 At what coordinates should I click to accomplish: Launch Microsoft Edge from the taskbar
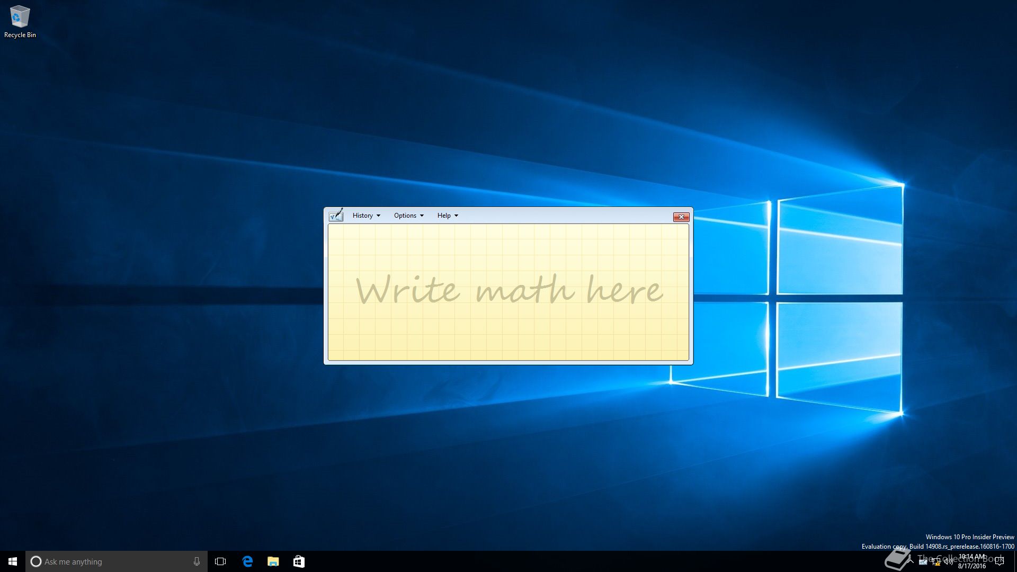[247, 561]
